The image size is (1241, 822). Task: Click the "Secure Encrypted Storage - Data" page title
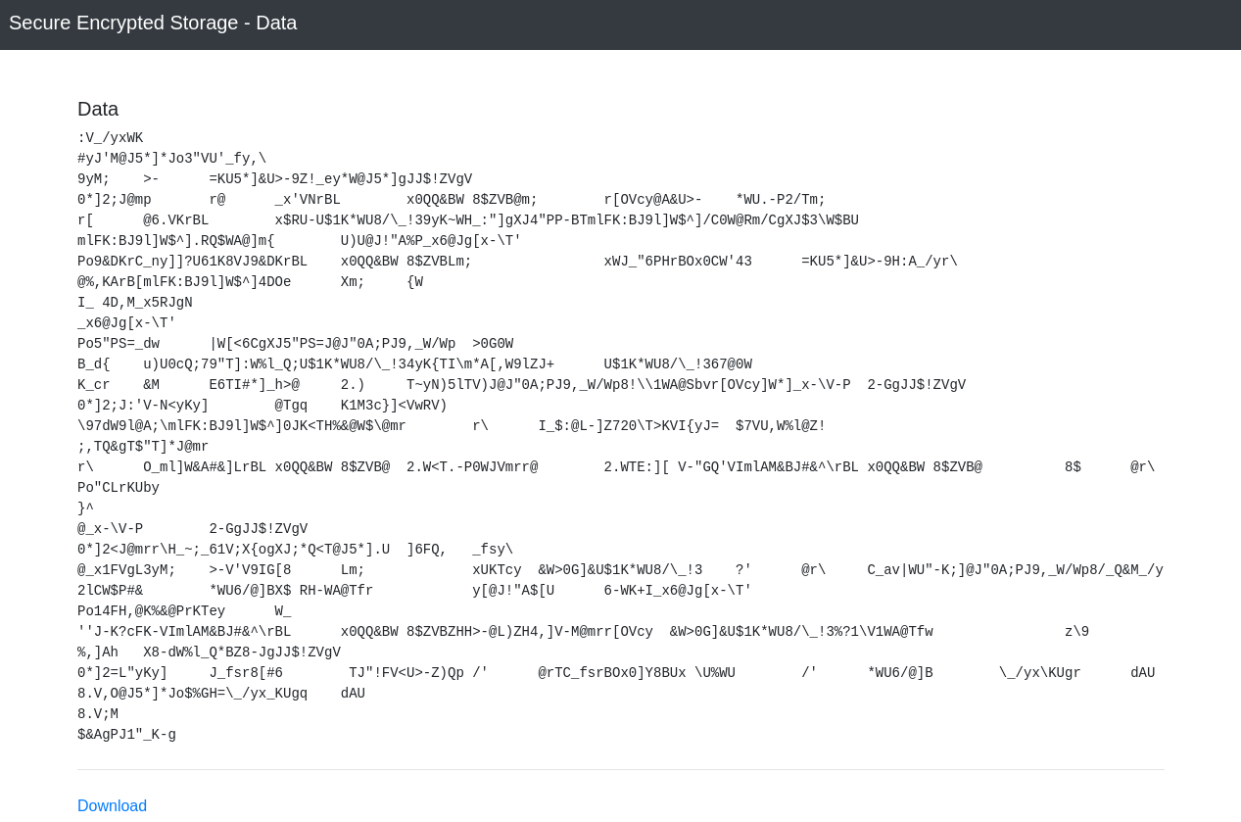(153, 23)
